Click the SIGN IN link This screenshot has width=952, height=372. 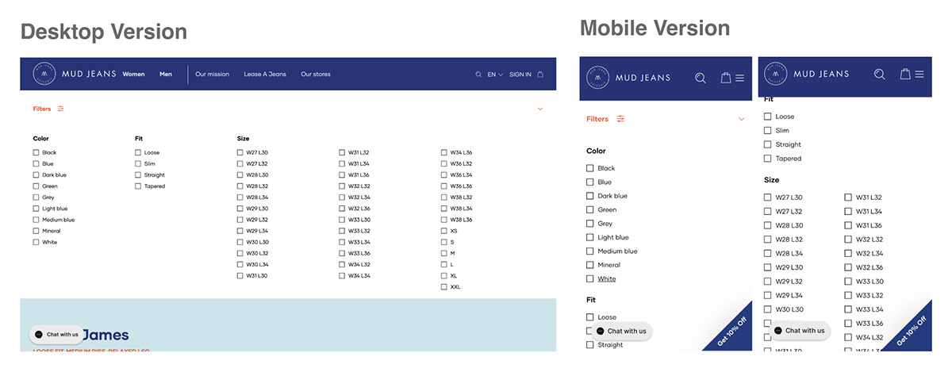(520, 75)
